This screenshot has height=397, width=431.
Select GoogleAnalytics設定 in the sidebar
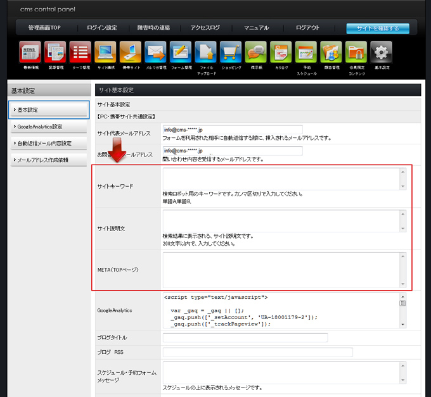point(49,127)
